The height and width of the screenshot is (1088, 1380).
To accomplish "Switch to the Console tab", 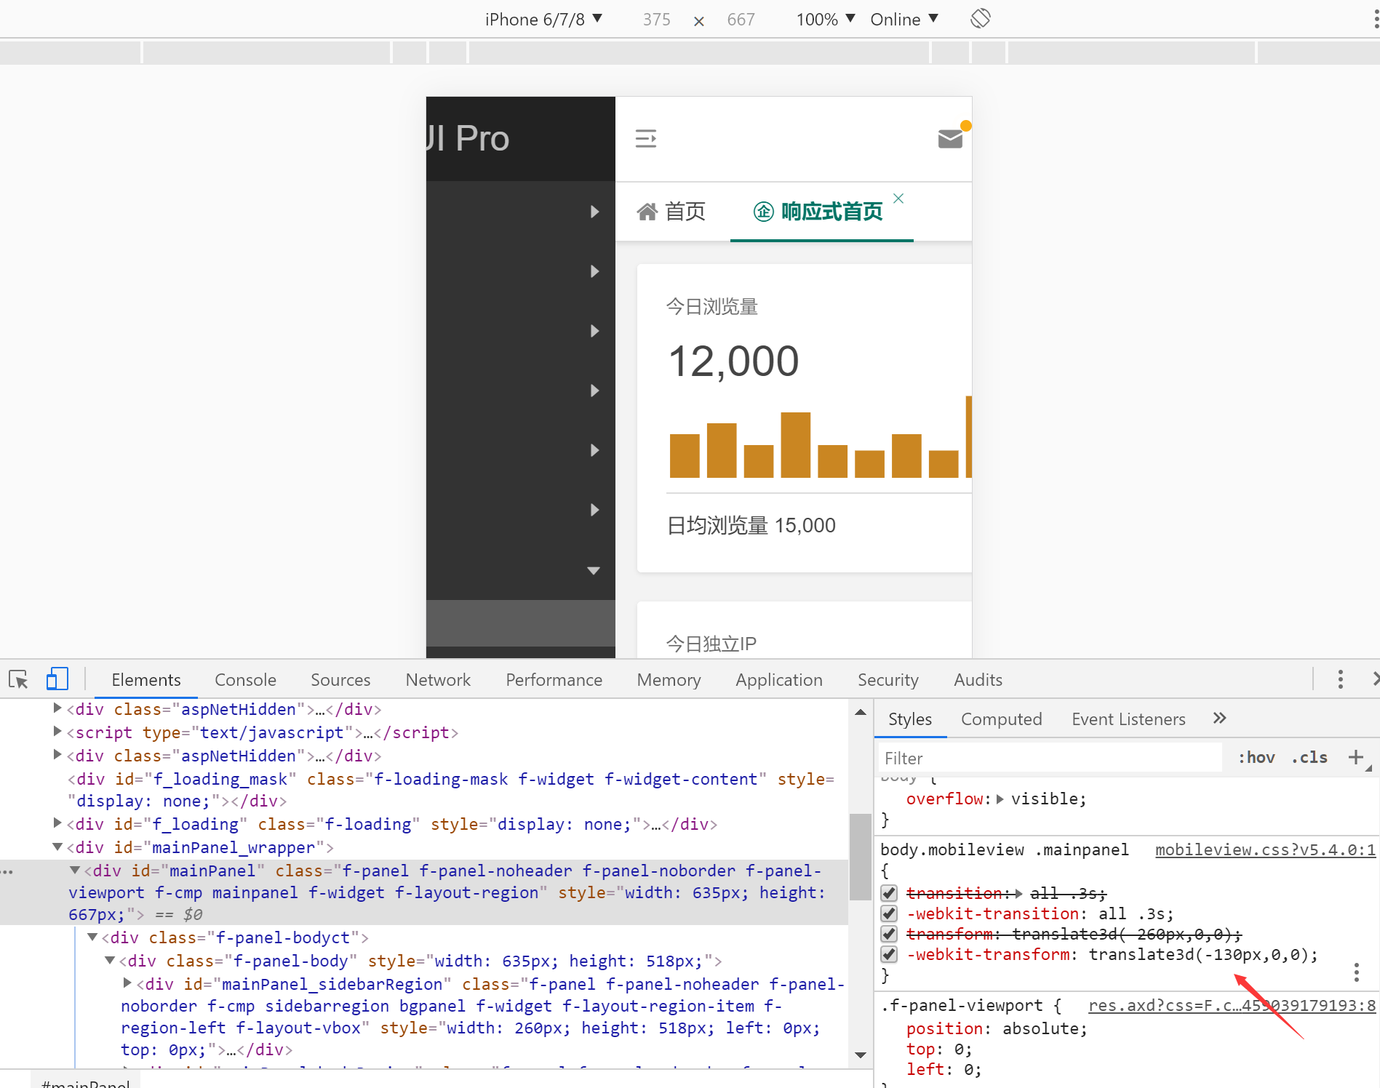I will [x=245, y=679].
